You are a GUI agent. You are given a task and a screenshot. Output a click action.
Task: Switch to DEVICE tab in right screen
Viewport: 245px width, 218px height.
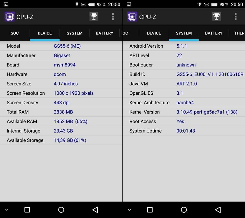tap(154, 33)
